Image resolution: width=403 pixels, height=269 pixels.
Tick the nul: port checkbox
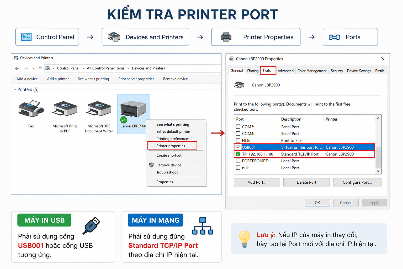click(238, 168)
